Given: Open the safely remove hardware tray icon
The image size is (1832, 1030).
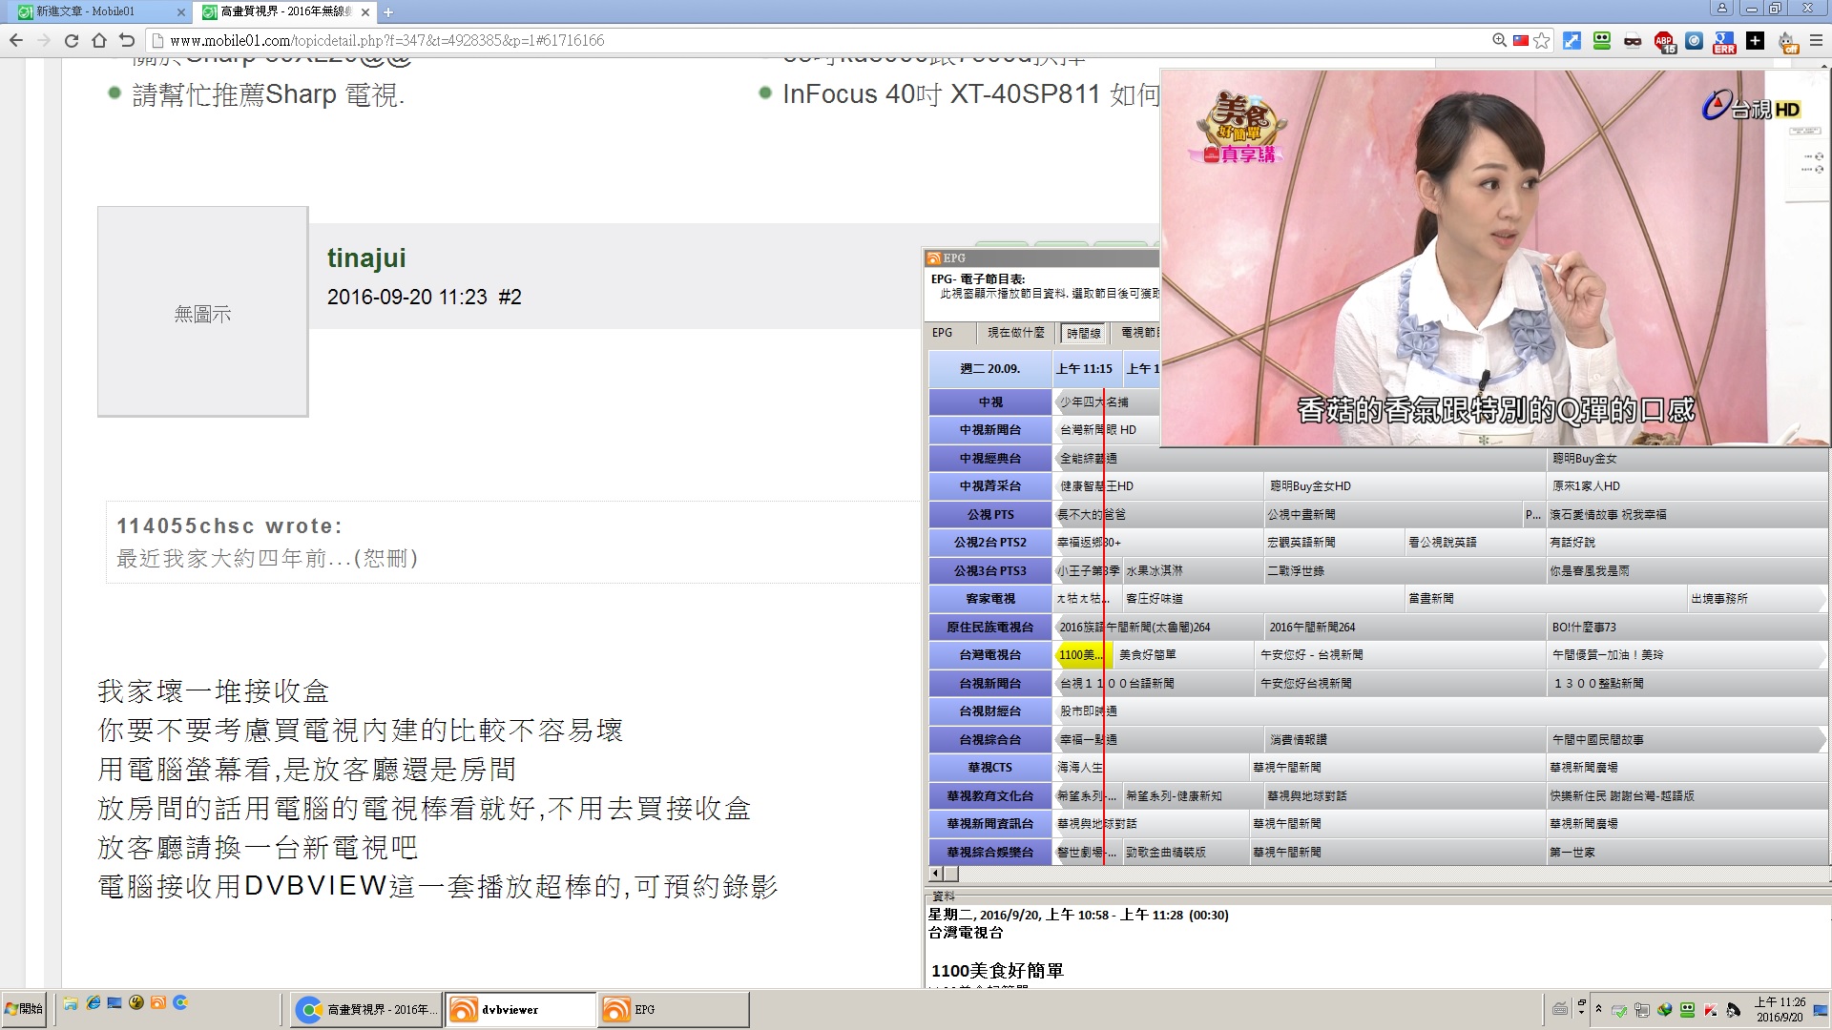Looking at the screenshot, I should (x=1619, y=1010).
